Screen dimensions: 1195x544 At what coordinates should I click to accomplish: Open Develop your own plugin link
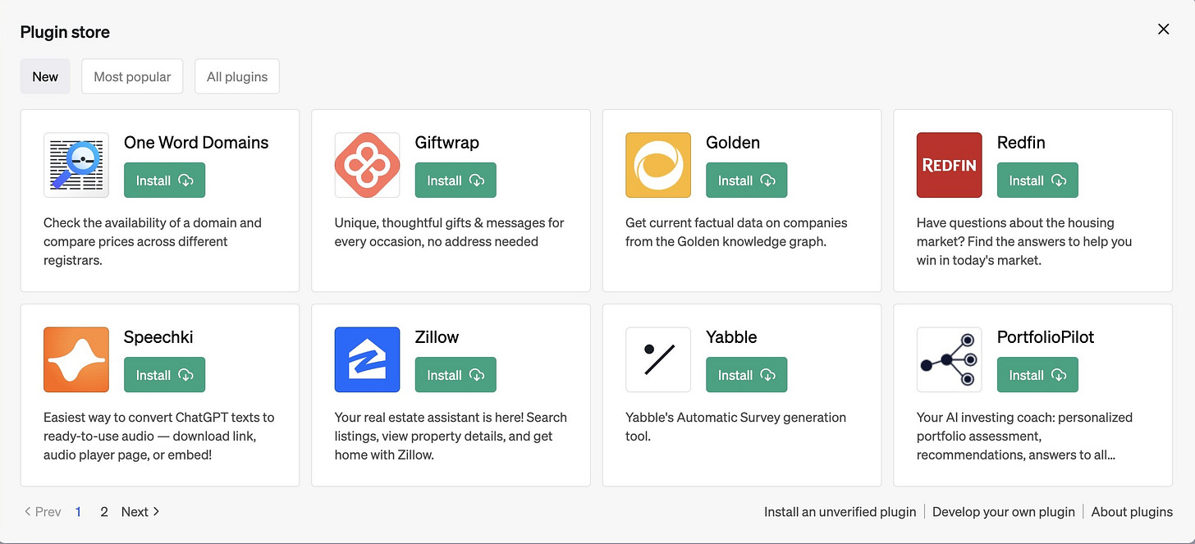pyautogui.click(x=1003, y=511)
